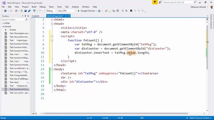The width and height of the screenshot is (214, 120).
Task: Open the Help menu
Action: click(95, 7)
